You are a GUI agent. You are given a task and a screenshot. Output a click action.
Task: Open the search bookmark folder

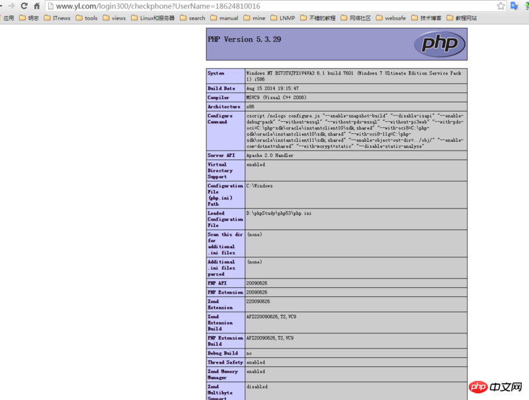[192, 18]
